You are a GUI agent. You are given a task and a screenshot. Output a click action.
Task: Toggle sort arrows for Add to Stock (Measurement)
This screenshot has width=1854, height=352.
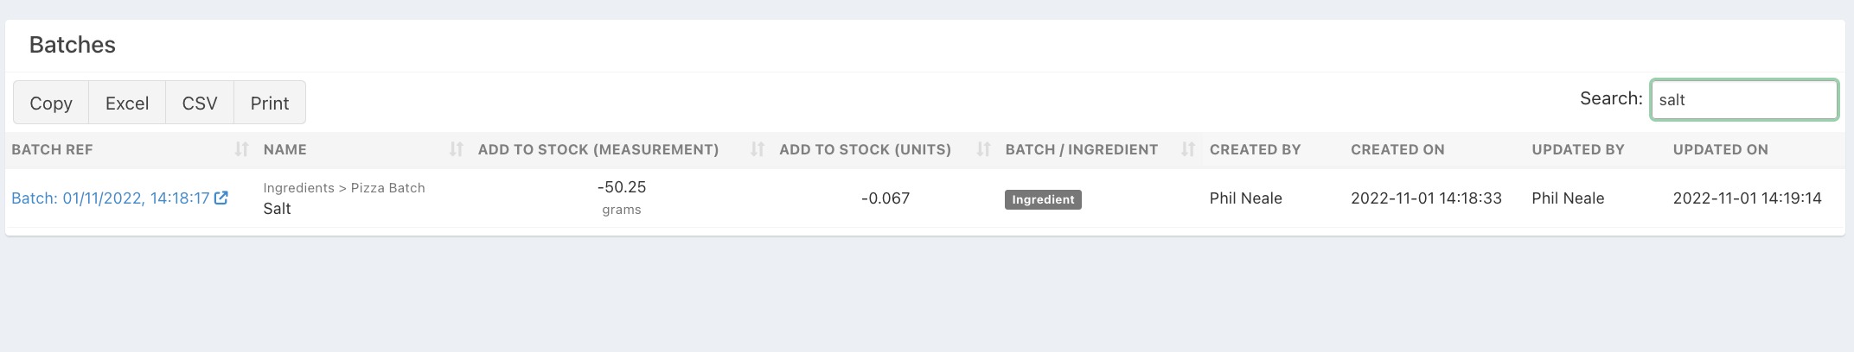pos(757,149)
